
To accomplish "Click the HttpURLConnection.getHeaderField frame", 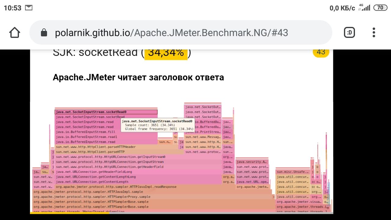I will [x=138, y=167].
